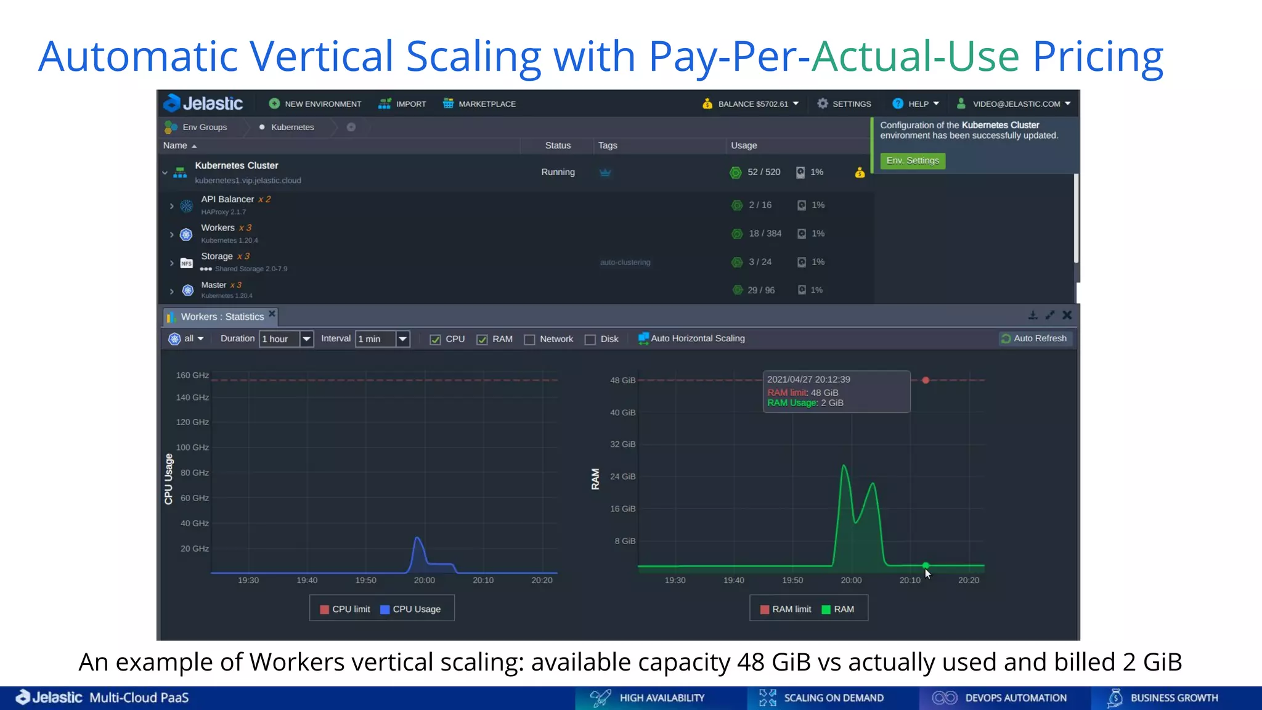Toggle green RAM legend swatch
The height and width of the screenshot is (710, 1262).
(826, 610)
